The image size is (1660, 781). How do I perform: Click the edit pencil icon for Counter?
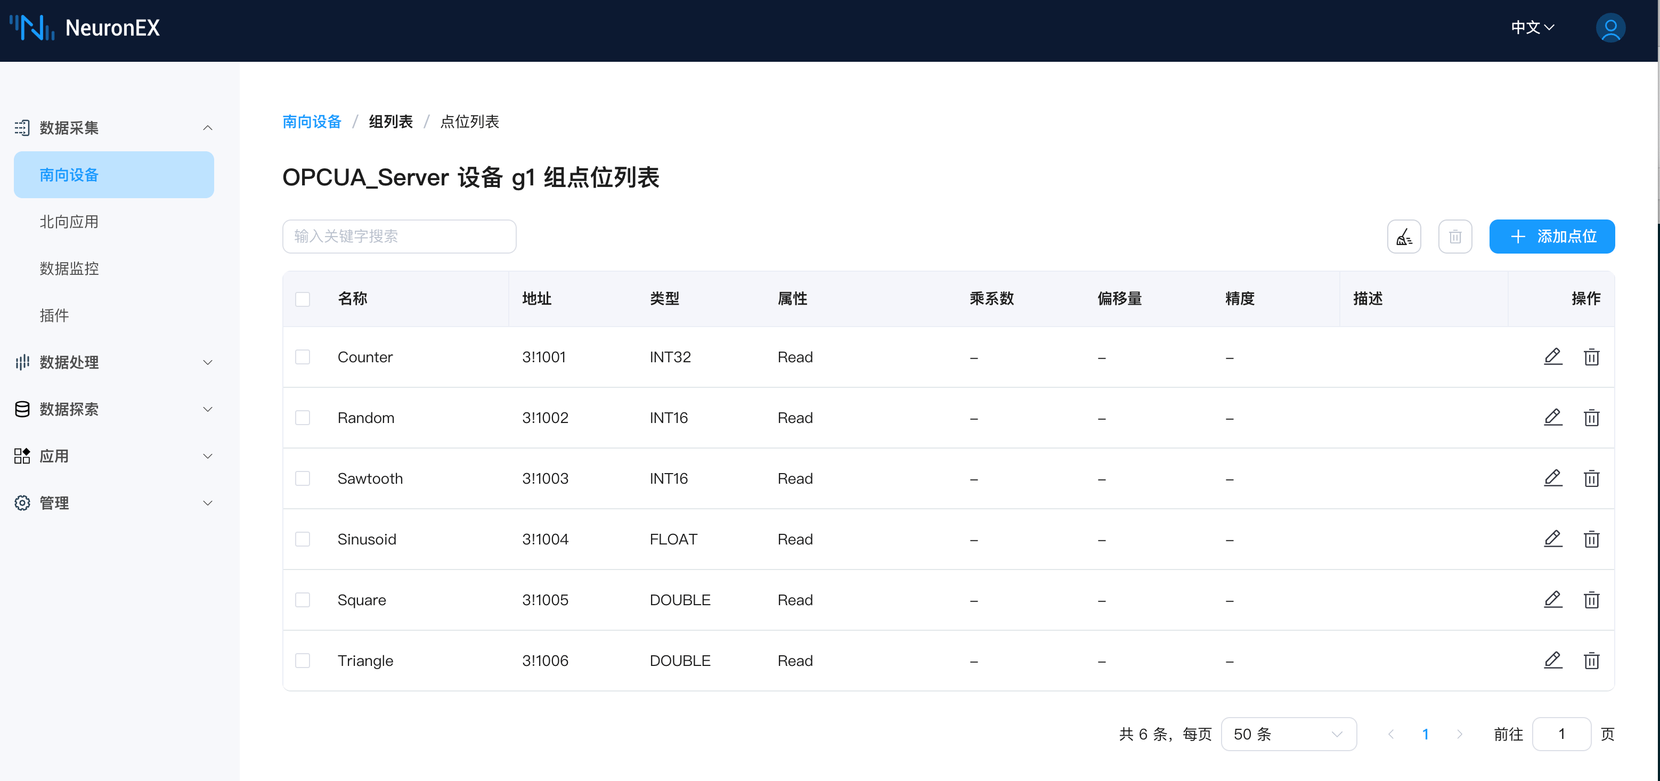click(1552, 356)
